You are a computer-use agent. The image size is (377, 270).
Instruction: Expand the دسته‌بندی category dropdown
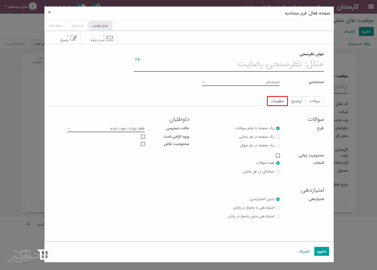(x=241, y=82)
